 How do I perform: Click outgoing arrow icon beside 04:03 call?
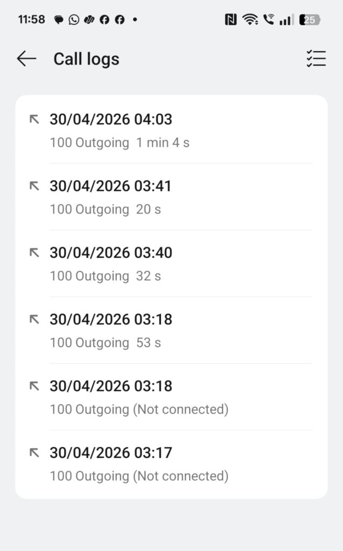tap(34, 119)
